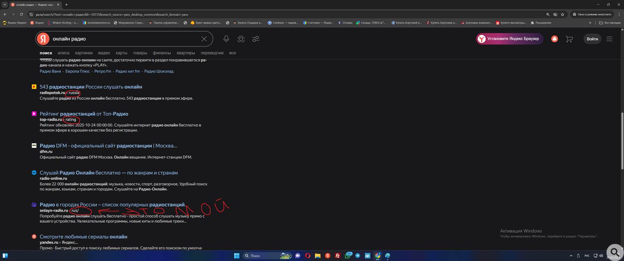Open the 'все' categories dropdown

(x=232, y=53)
